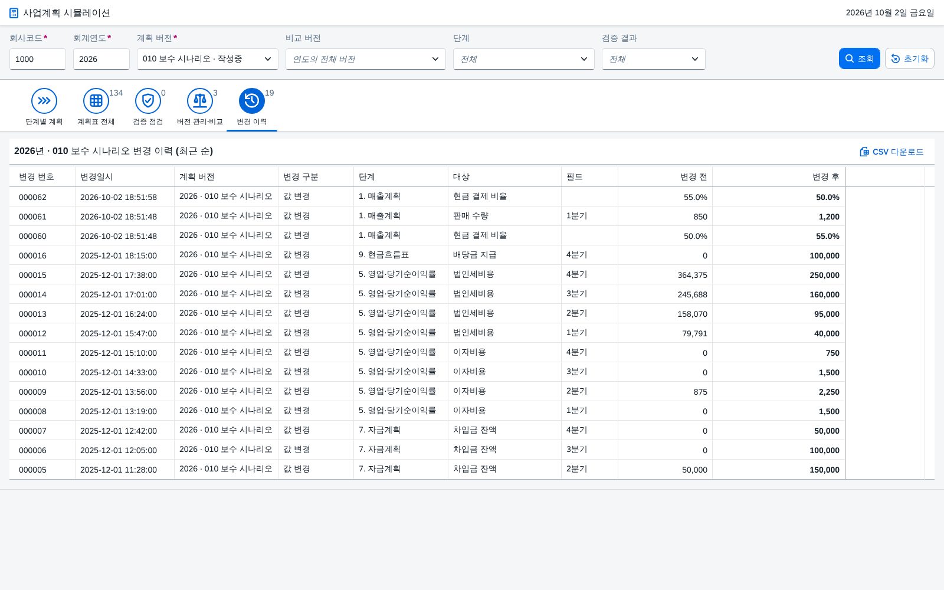Open the 단계별 계획 step icon

pos(44,101)
